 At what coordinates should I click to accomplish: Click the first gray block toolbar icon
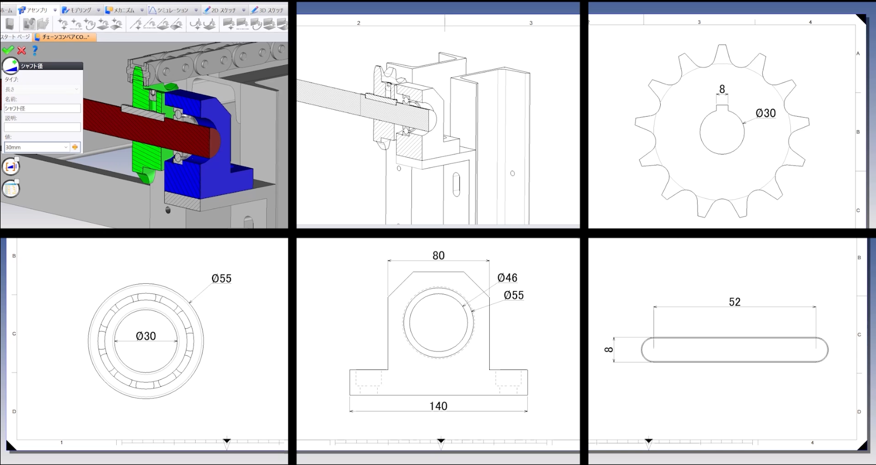tap(9, 24)
